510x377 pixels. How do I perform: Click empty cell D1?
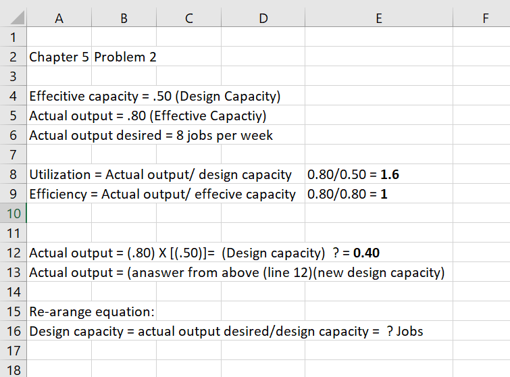point(263,37)
